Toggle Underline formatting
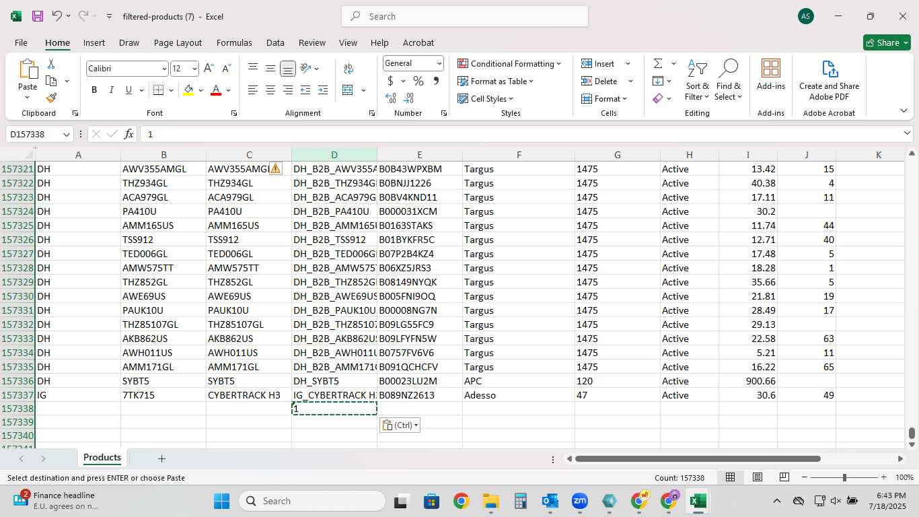 click(x=128, y=90)
